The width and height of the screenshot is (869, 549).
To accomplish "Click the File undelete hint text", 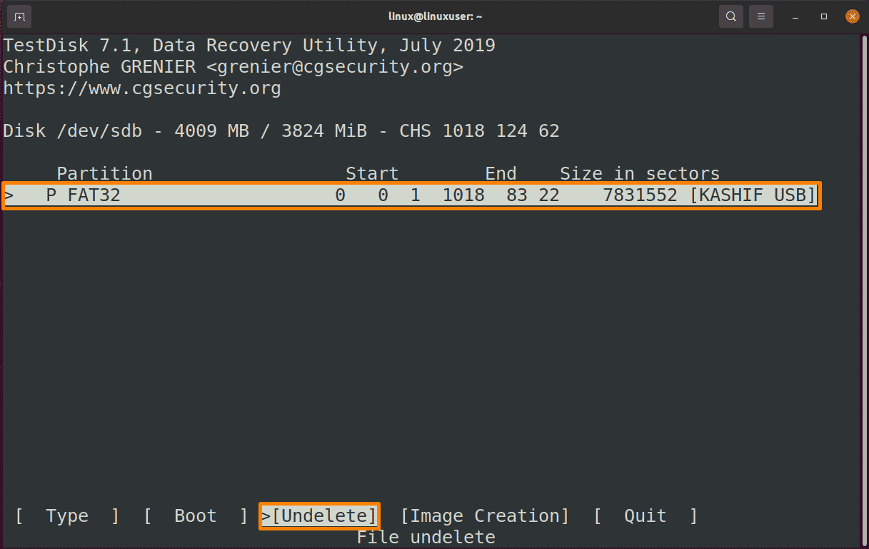I will 426,537.
